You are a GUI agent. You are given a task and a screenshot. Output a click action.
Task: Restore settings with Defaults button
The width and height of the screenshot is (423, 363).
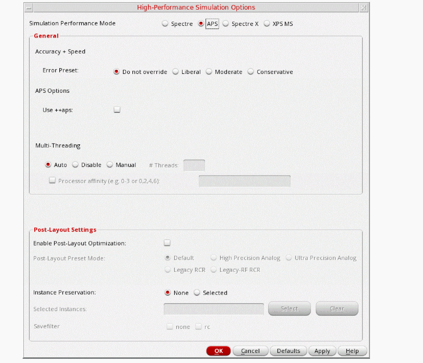pyautogui.click(x=288, y=351)
